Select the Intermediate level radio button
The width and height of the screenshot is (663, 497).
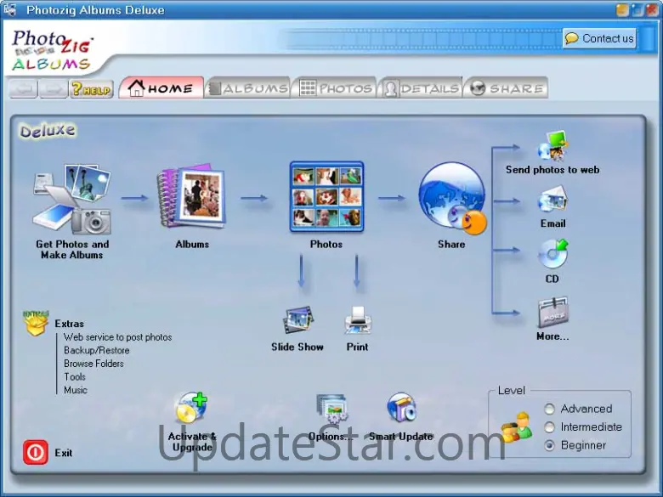pos(549,426)
